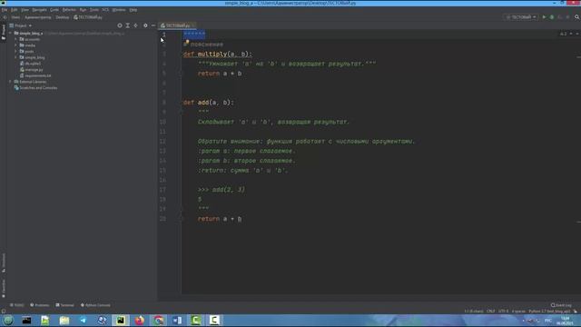This screenshot has width=581, height=327.
Task: Hide the Project panel with minus icon
Action: click(153, 25)
